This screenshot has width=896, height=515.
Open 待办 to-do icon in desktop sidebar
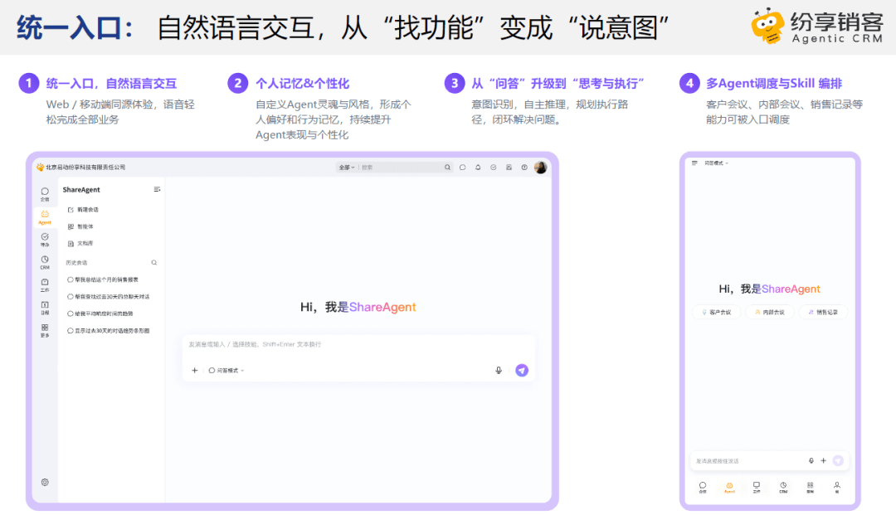tap(45, 239)
